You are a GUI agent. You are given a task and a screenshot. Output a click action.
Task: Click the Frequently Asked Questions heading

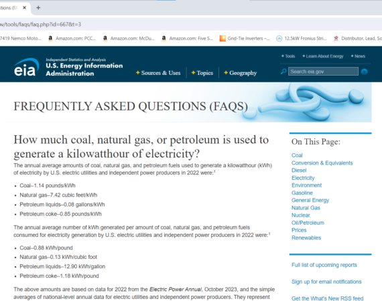pos(131,106)
